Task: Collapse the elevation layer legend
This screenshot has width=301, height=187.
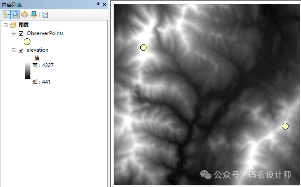Action: point(14,50)
